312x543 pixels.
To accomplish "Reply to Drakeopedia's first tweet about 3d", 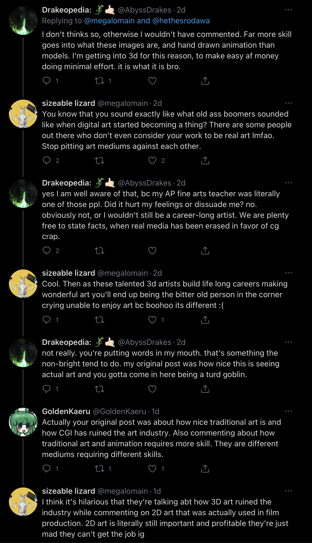I will [x=47, y=81].
